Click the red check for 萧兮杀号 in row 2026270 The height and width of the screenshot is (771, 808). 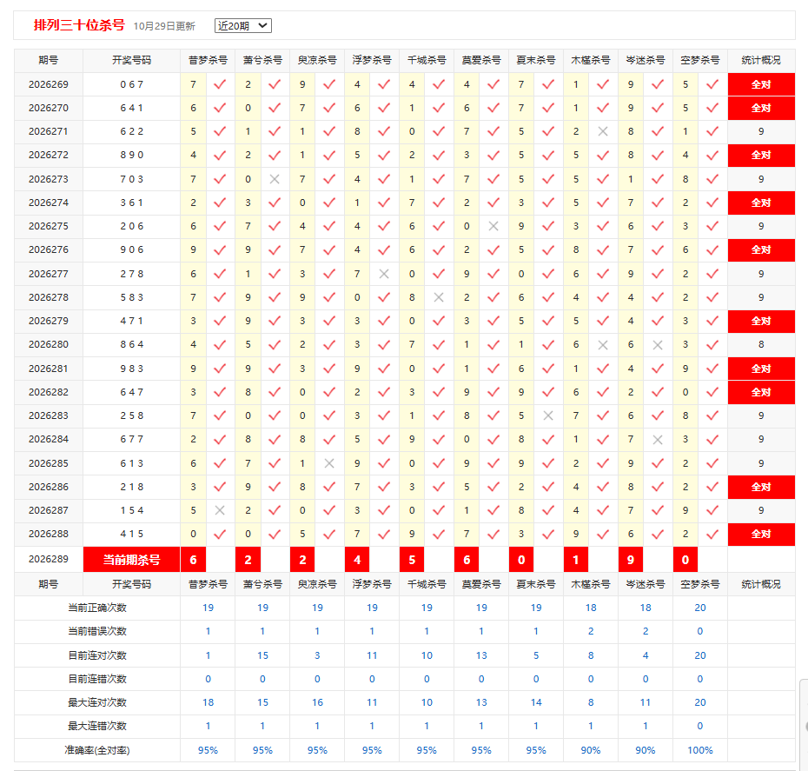[275, 109]
